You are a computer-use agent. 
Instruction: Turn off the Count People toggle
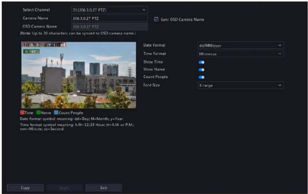[201, 77]
